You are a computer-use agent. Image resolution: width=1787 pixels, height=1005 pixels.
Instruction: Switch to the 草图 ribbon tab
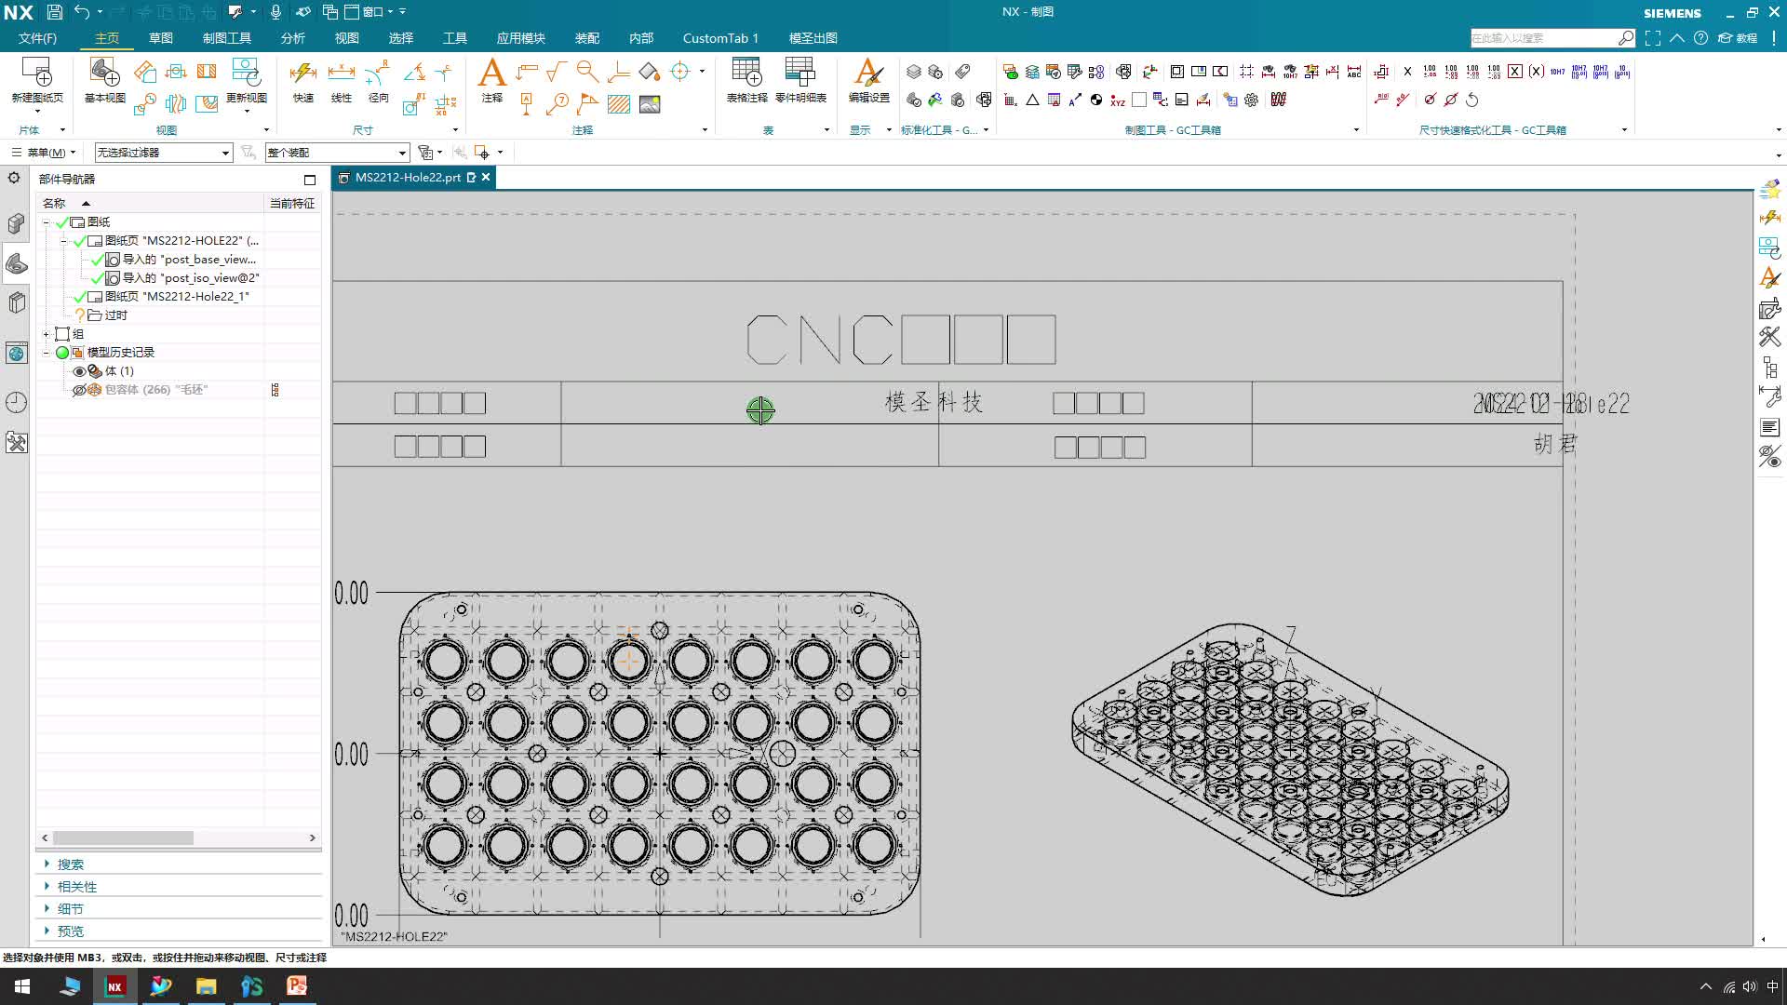161,38
